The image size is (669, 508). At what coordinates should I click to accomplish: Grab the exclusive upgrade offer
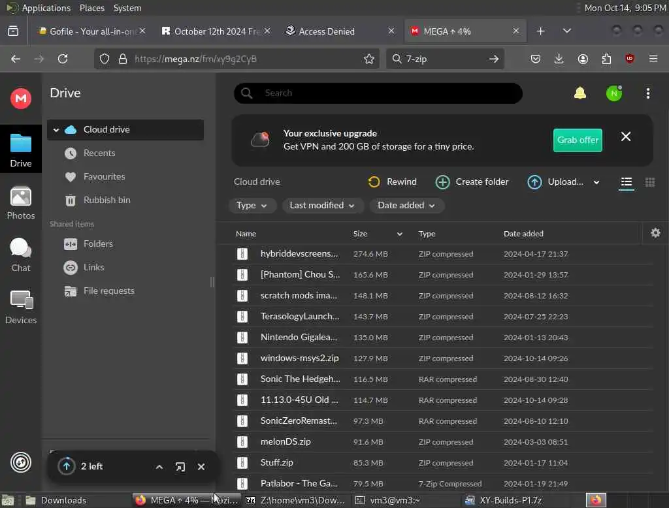click(x=578, y=140)
